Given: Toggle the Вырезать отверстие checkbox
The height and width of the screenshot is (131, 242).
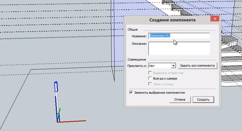Looking at the screenshot, I should [150, 73].
